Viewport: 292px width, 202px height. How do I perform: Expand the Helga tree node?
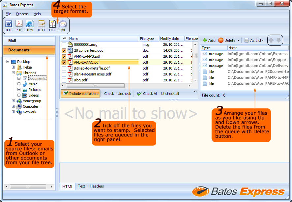(13, 67)
